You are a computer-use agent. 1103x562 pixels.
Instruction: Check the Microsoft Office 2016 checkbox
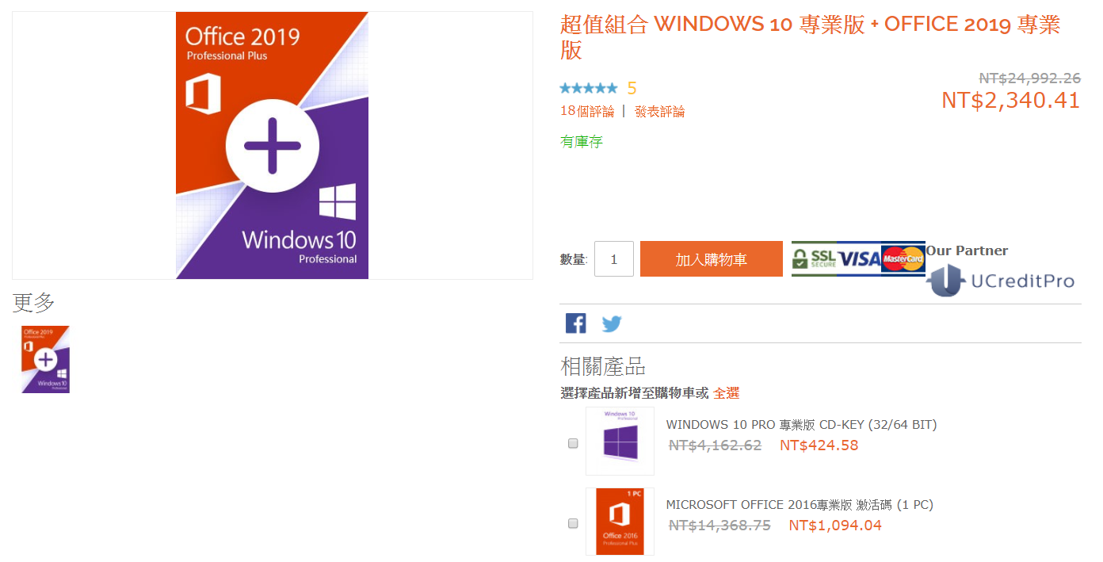(573, 524)
